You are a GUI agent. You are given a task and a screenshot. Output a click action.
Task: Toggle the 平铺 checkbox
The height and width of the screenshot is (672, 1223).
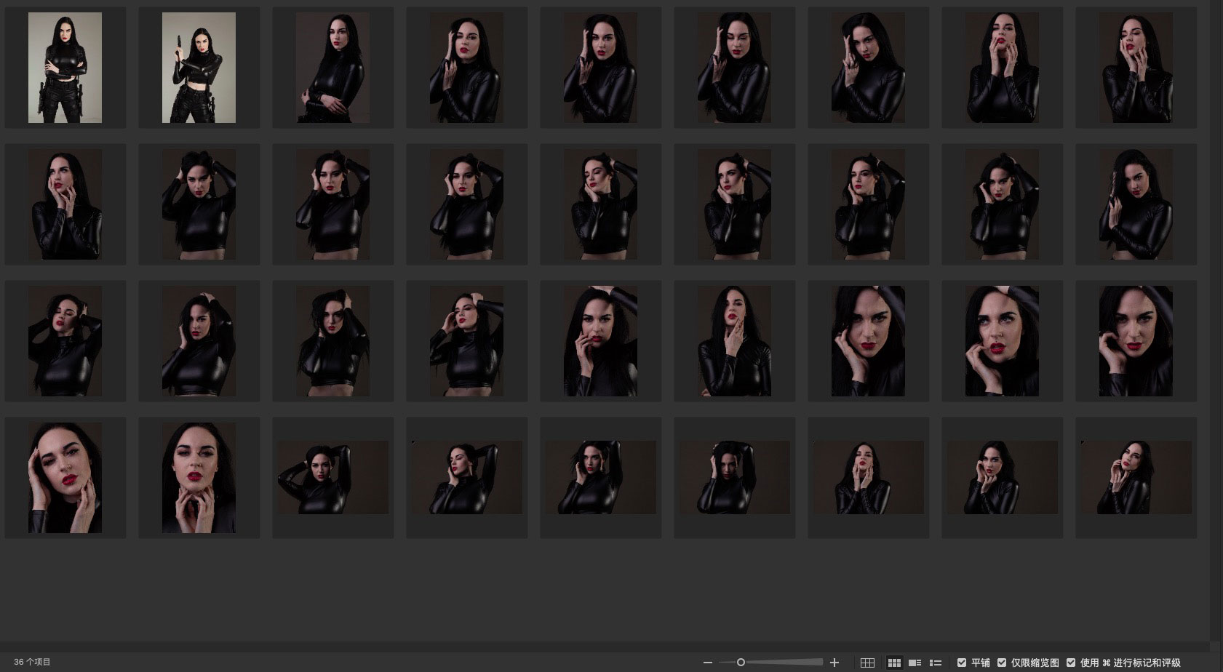962,663
